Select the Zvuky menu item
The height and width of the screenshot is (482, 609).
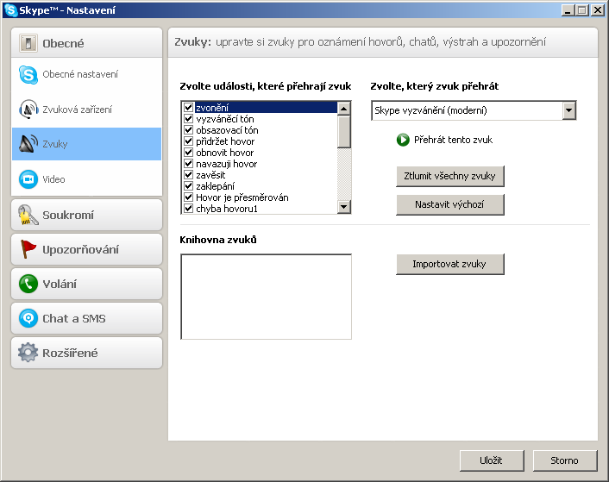[86, 144]
